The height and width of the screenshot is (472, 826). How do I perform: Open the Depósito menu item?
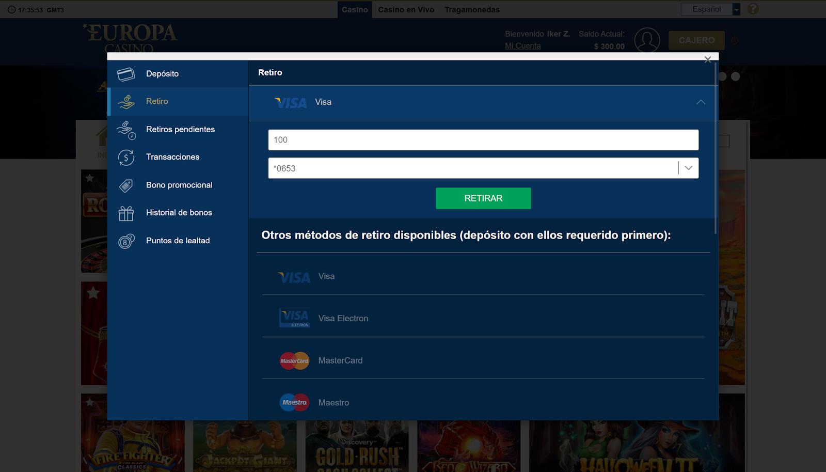point(178,74)
